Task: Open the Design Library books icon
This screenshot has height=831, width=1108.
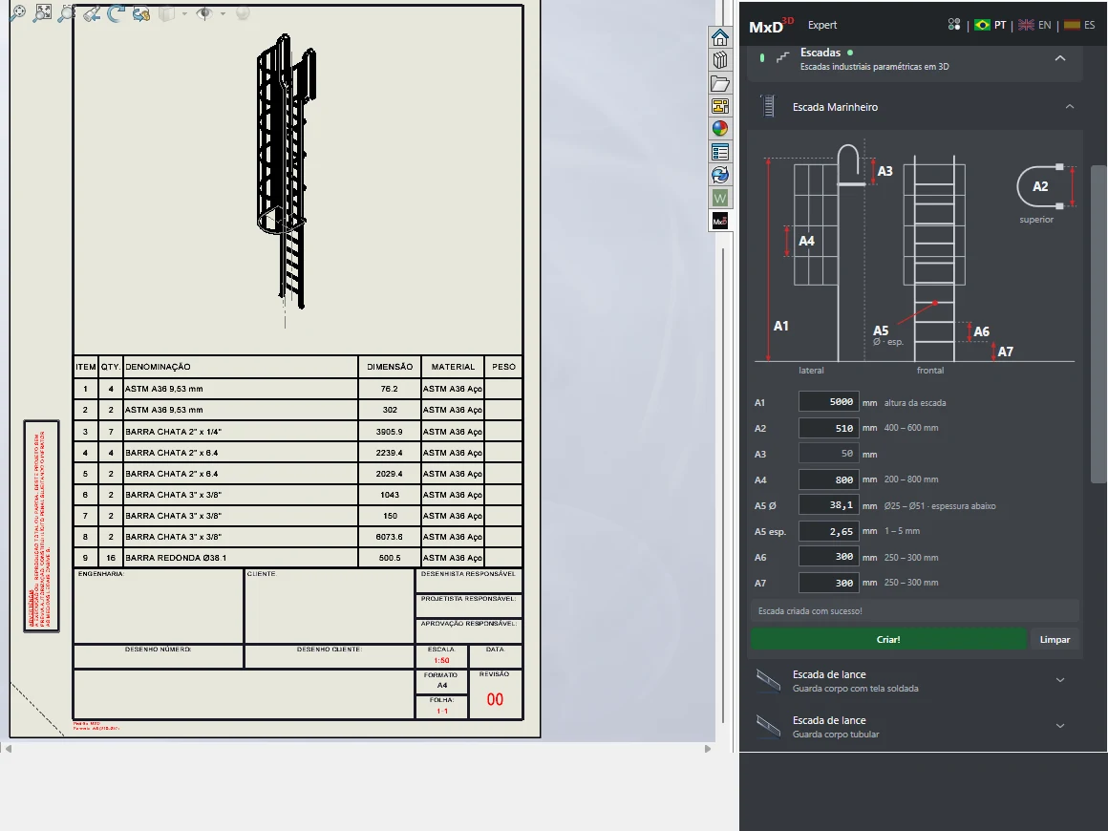Action: pyautogui.click(x=720, y=60)
